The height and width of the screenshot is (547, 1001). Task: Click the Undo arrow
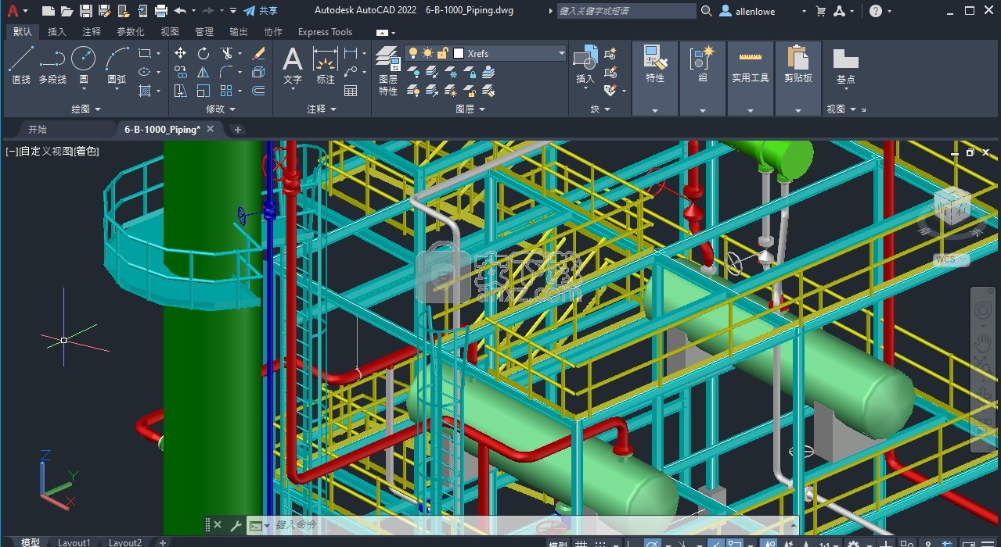[x=180, y=11]
